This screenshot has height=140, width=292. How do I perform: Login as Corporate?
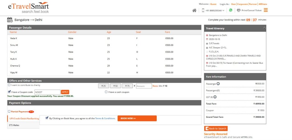(x=242, y=4)
